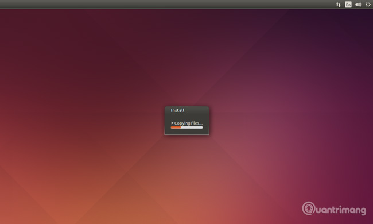Open the network connections indicator

(338, 5)
